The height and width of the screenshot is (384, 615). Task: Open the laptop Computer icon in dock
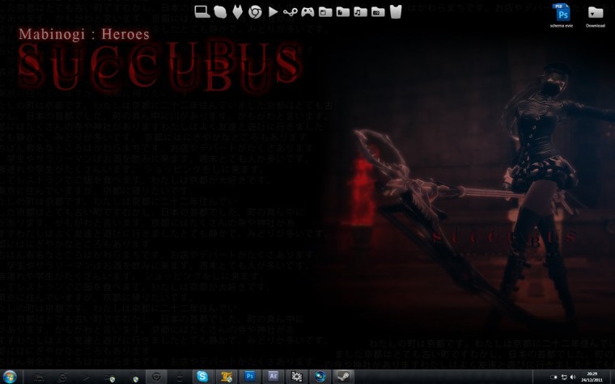click(202, 12)
